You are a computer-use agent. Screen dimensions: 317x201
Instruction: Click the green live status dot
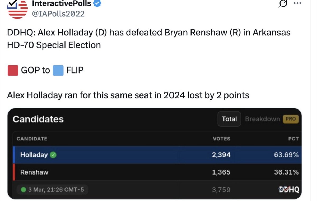(23, 190)
